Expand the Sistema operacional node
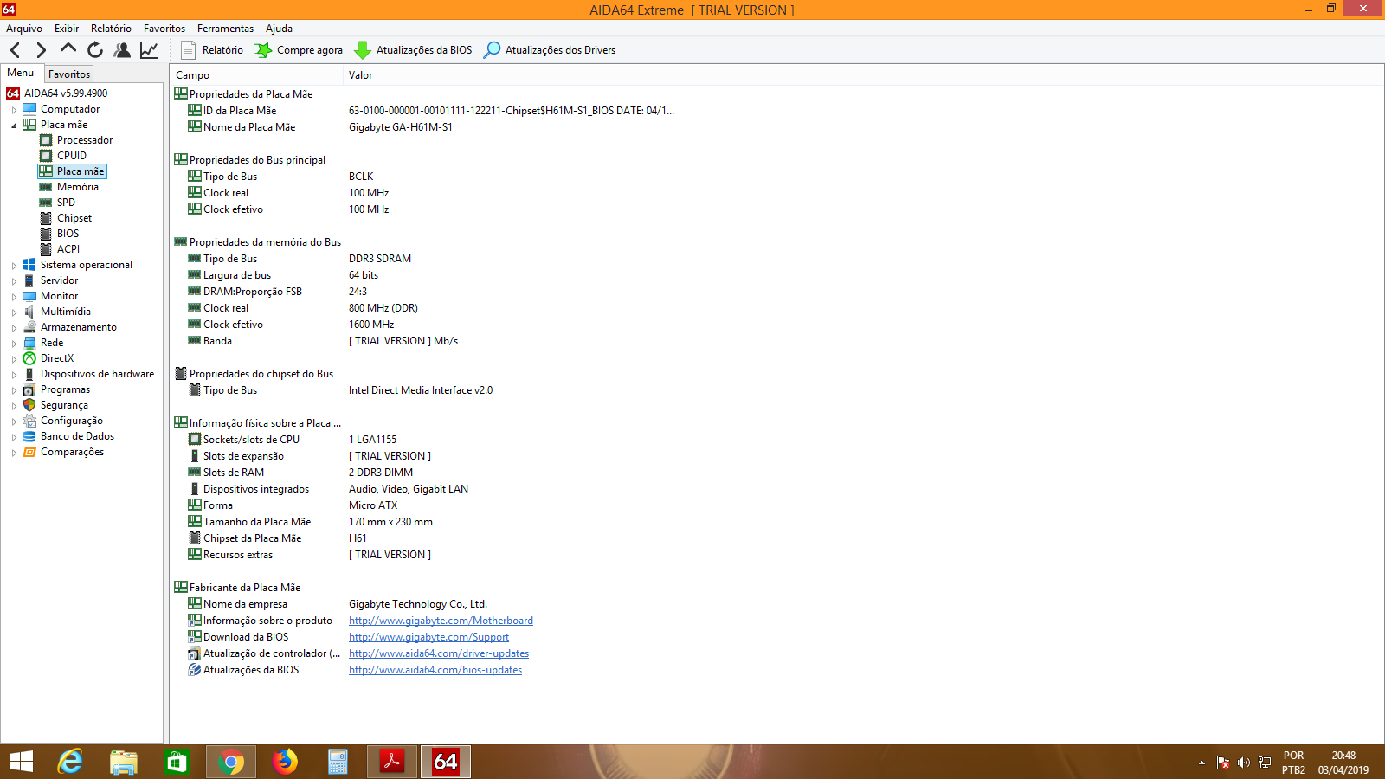The width and height of the screenshot is (1385, 779). pyautogui.click(x=14, y=266)
